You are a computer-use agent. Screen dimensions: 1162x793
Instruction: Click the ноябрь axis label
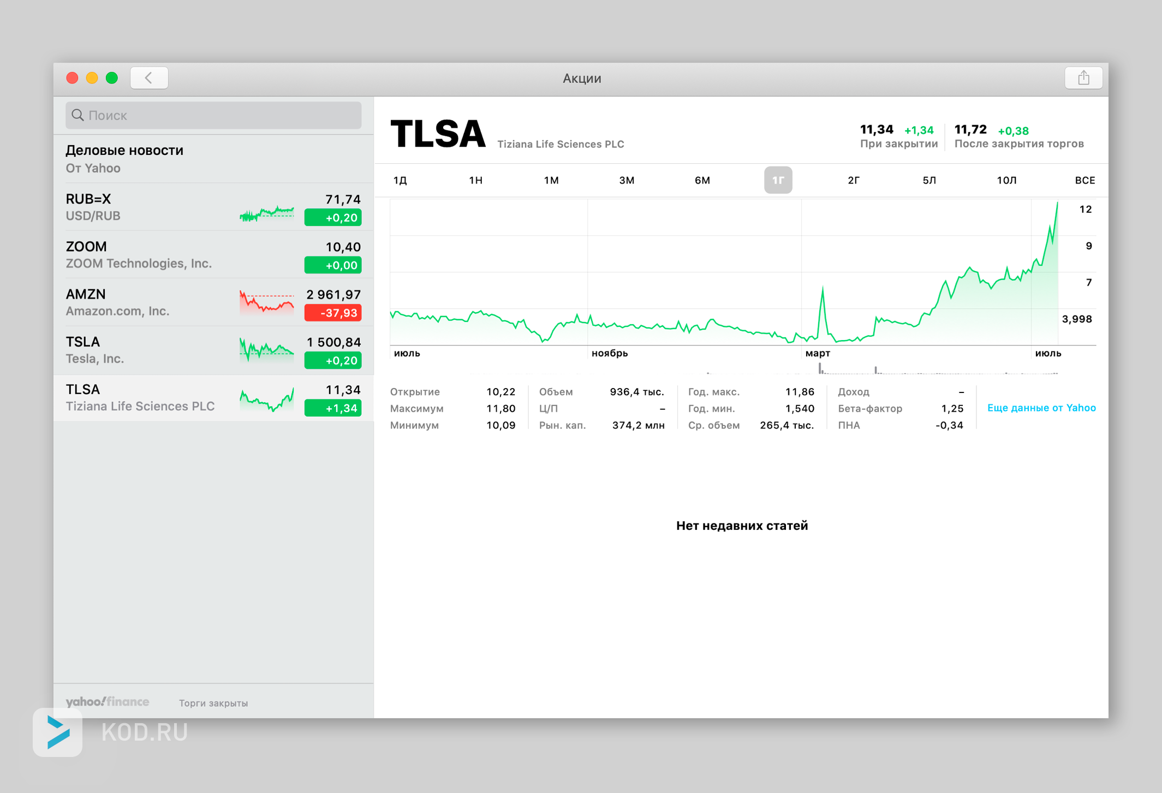[x=610, y=353]
